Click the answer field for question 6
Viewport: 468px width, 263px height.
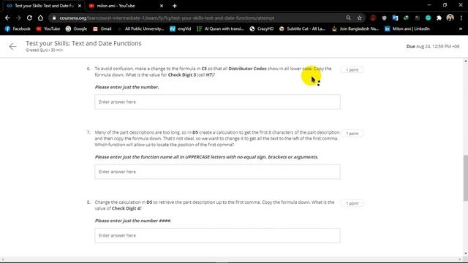click(x=217, y=102)
